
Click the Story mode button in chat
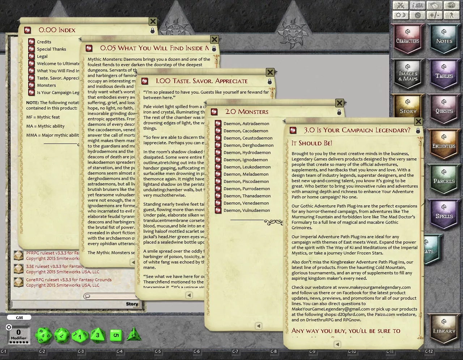(x=132, y=304)
